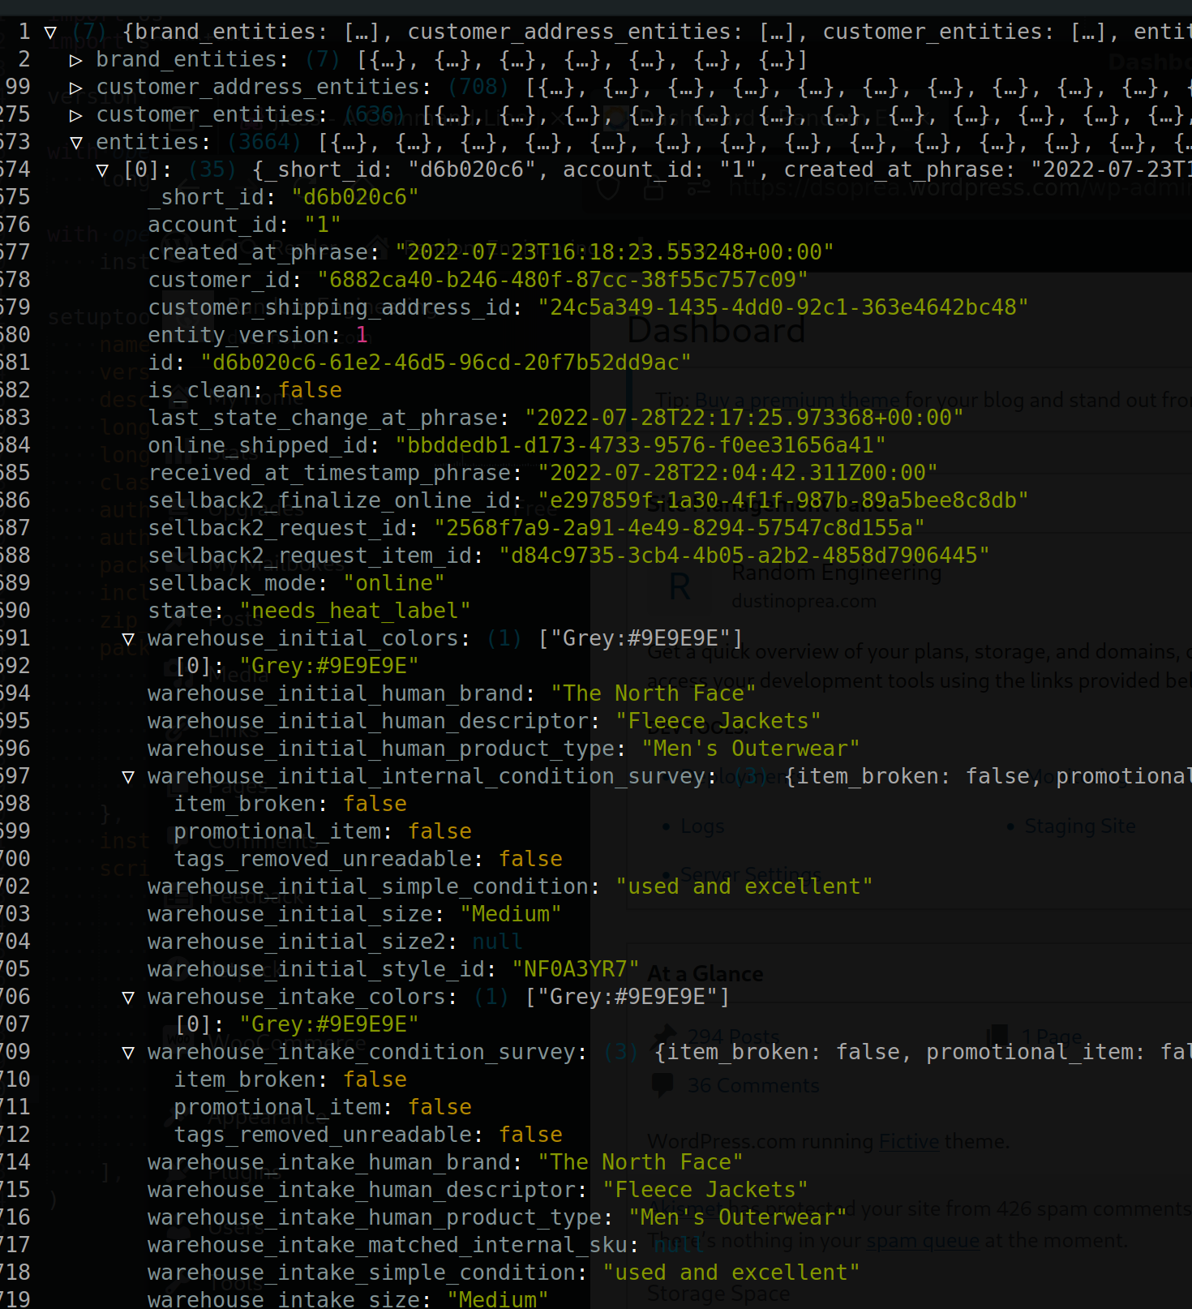Collapse the root JSON object triangle
The image size is (1192, 1309).
click(x=50, y=32)
